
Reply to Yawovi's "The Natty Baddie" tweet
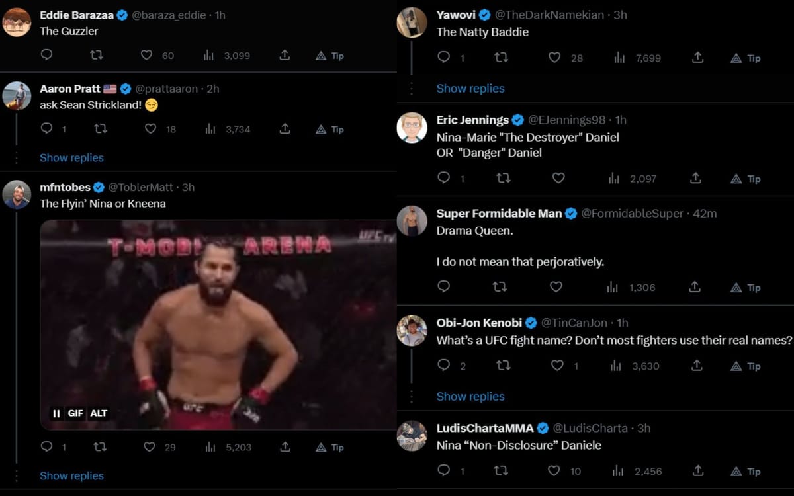point(444,58)
